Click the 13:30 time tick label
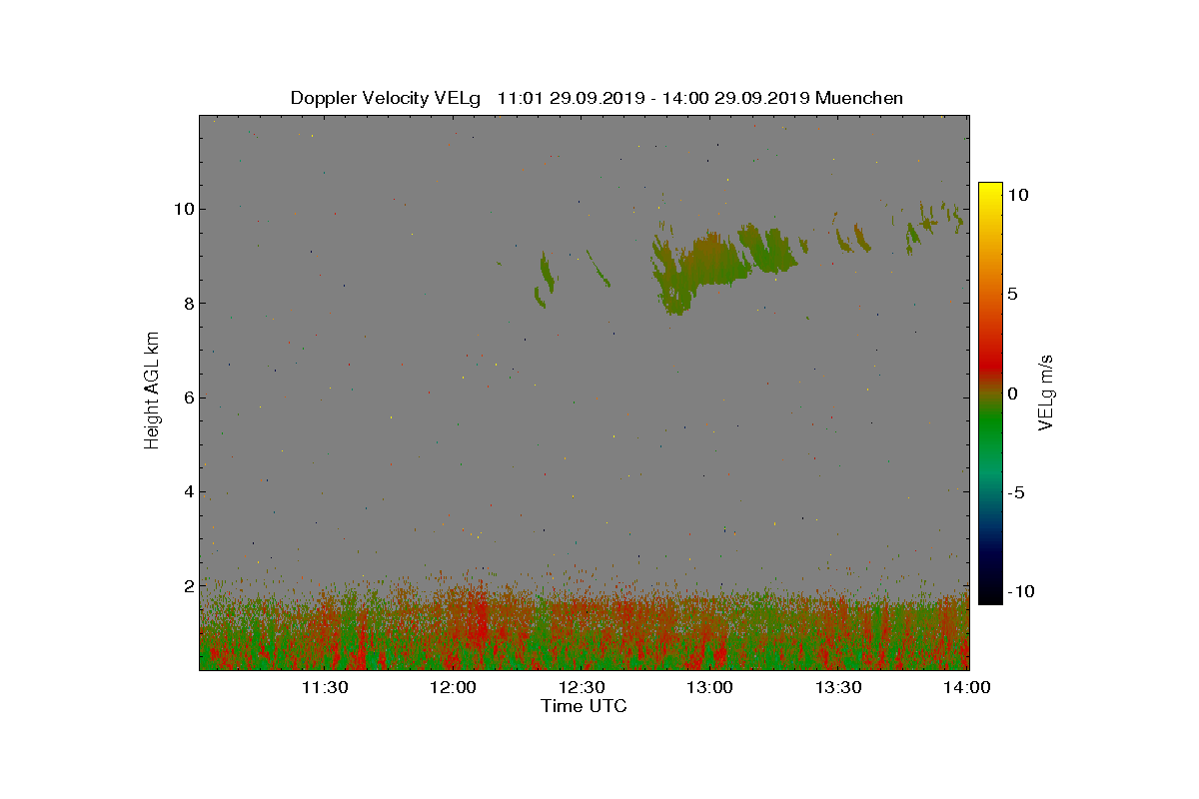 click(x=838, y=687)
